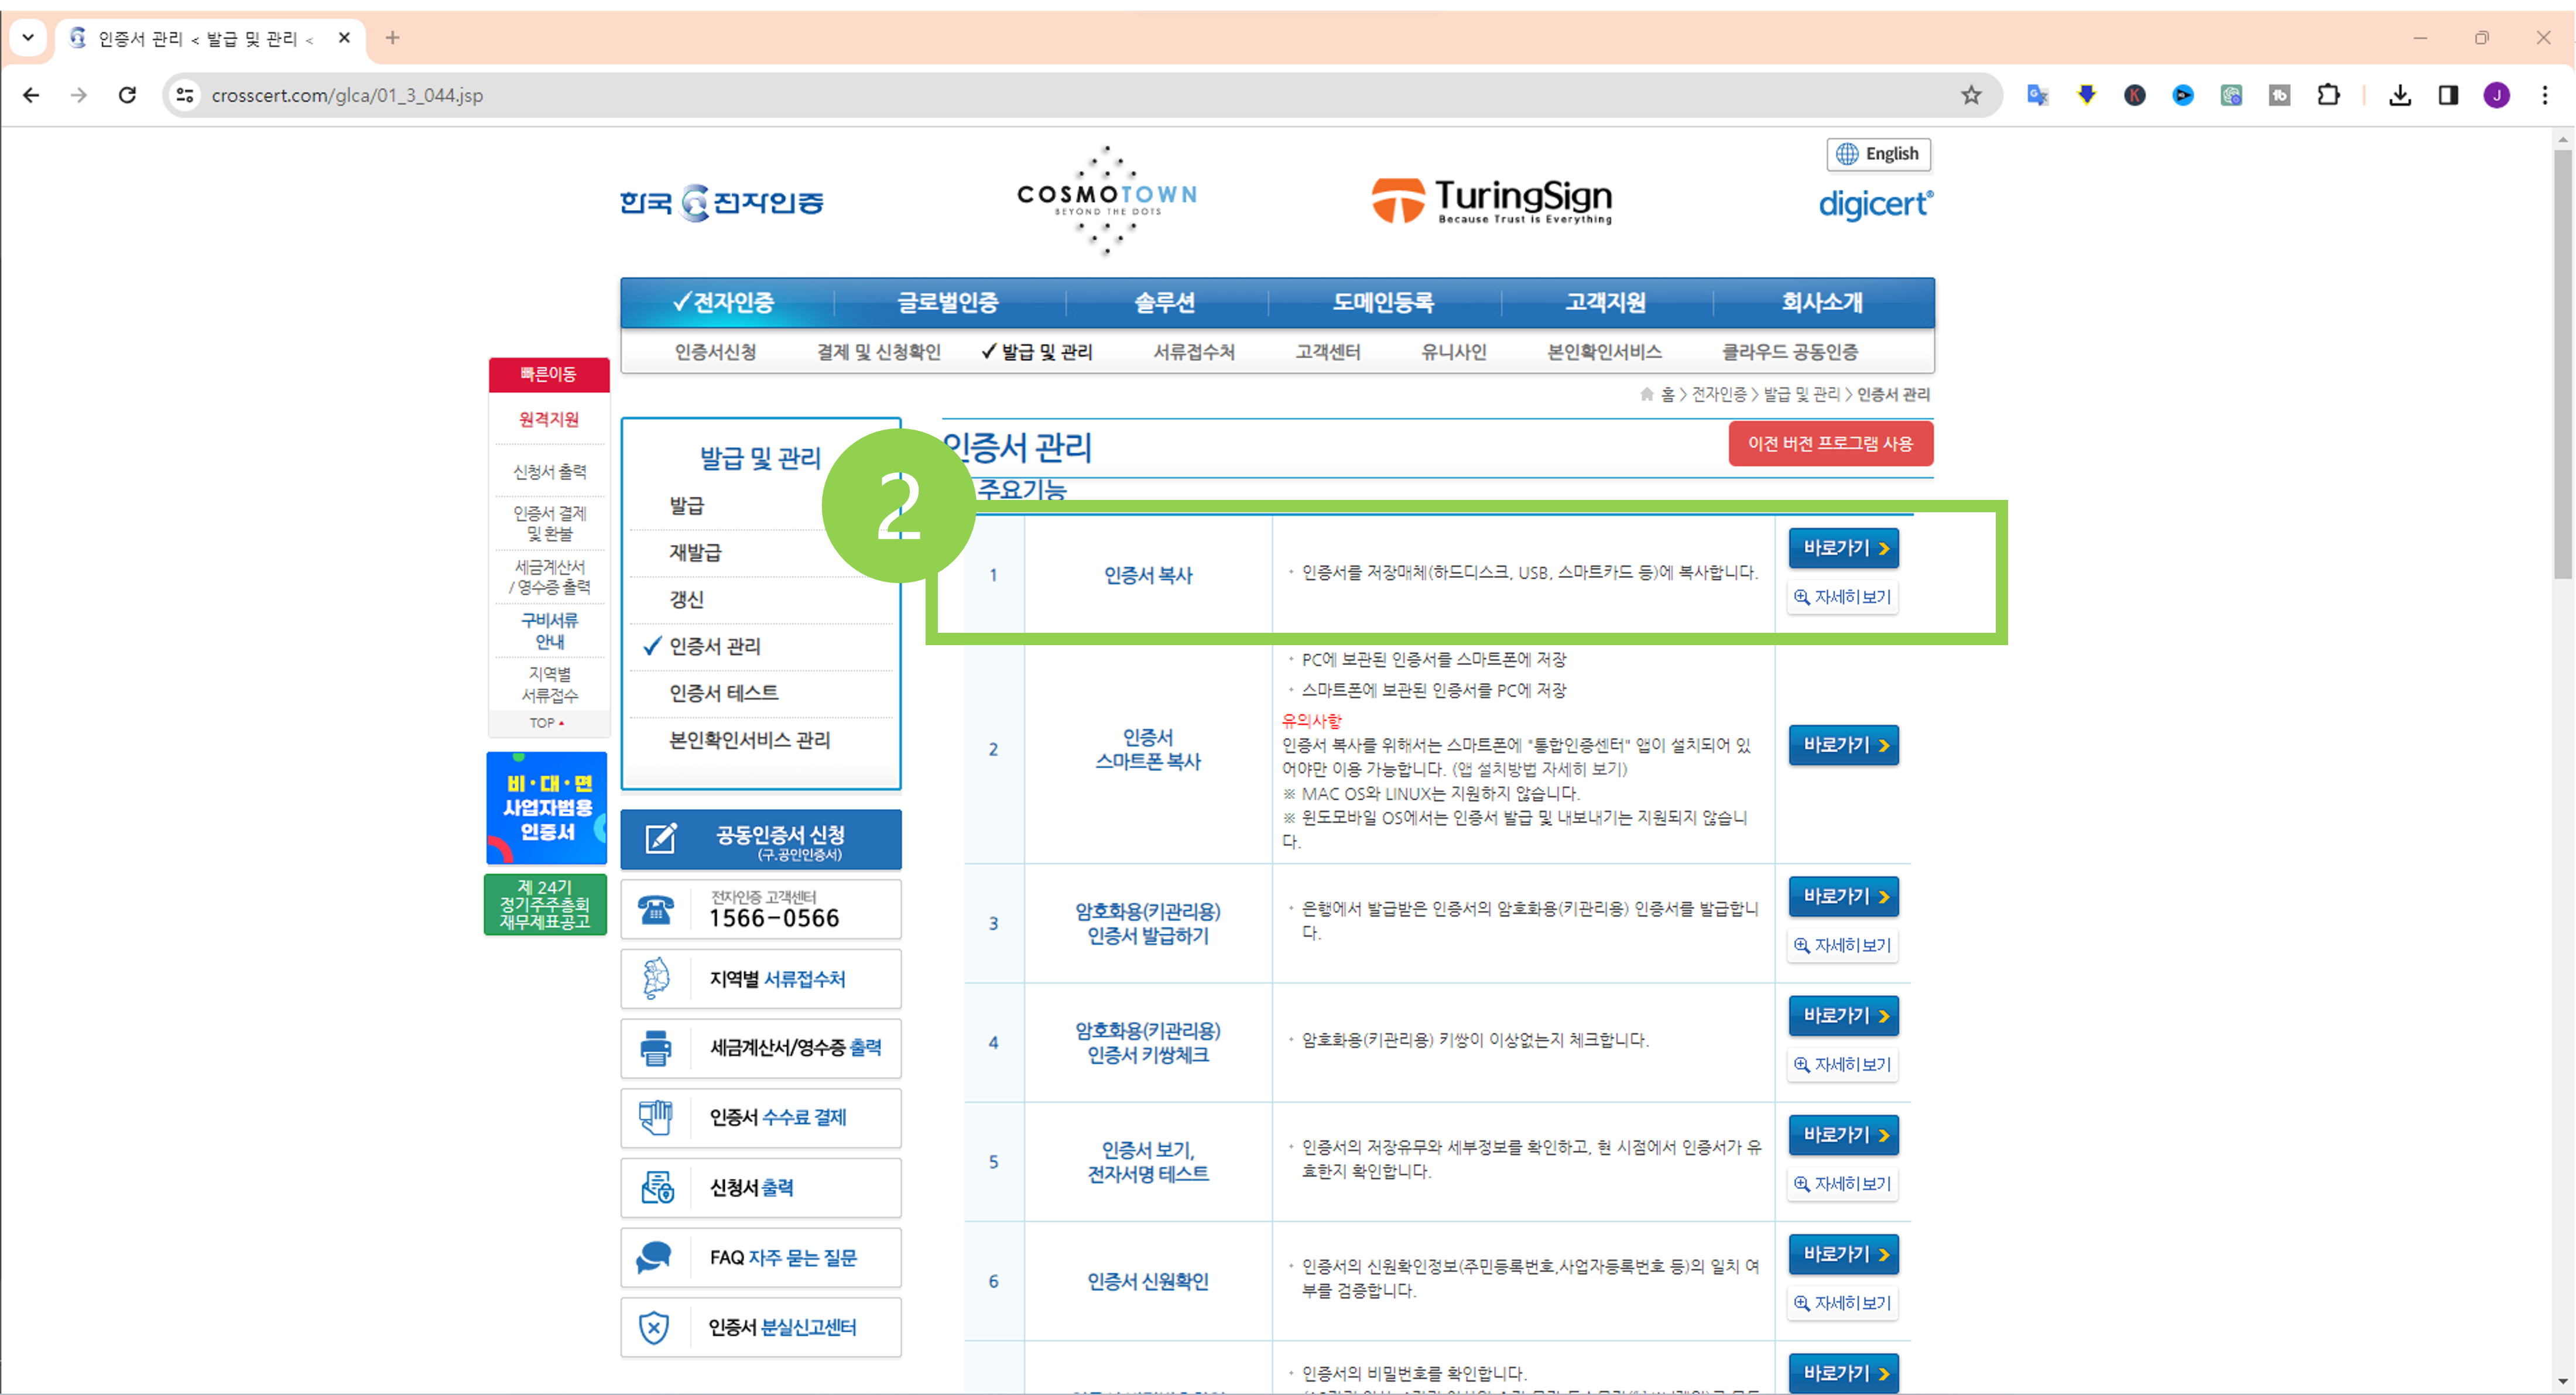
Task: Click 바로가기 button for 인증서 복사
Action: tap(1843, 548)
